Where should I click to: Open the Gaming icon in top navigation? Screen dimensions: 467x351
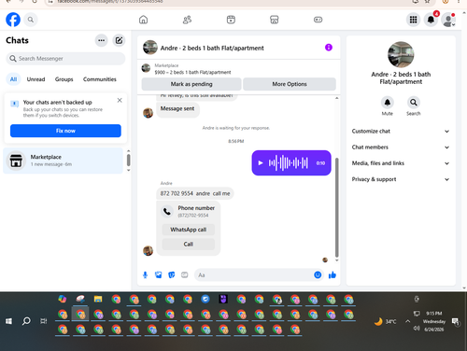[x=318, y=20]
